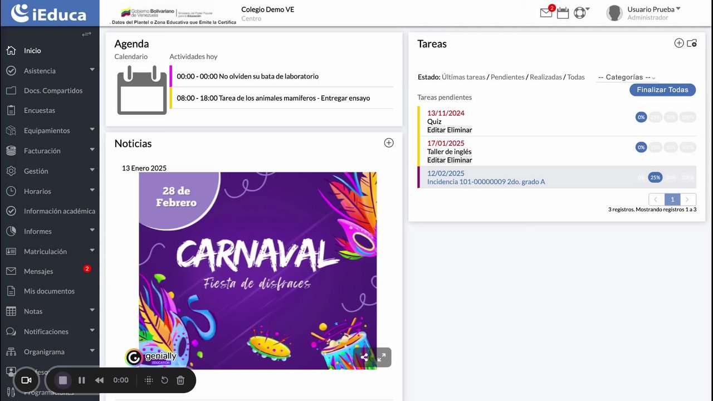Expand the Notificaciones submenu arrow
The width and height of the screenshot is (713, 401).
[x=92, y=330]
